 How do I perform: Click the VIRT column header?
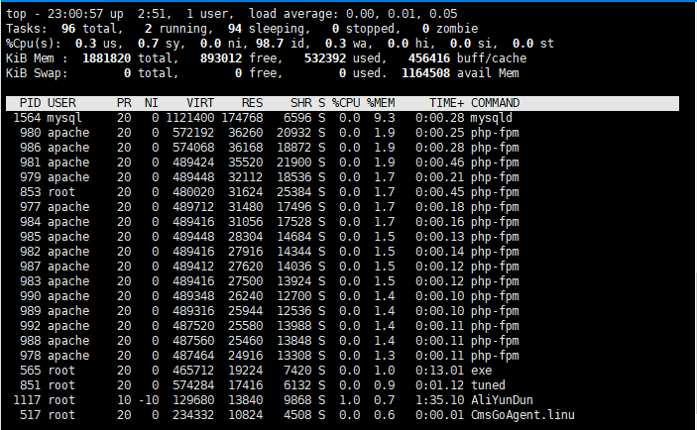point(199,103)
